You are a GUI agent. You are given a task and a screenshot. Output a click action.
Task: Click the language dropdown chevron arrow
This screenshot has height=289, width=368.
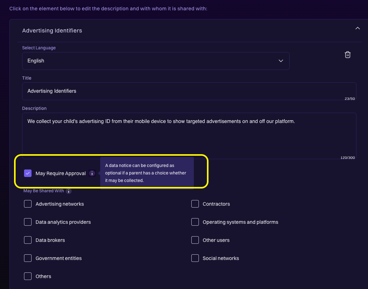(x=281, y=61)
